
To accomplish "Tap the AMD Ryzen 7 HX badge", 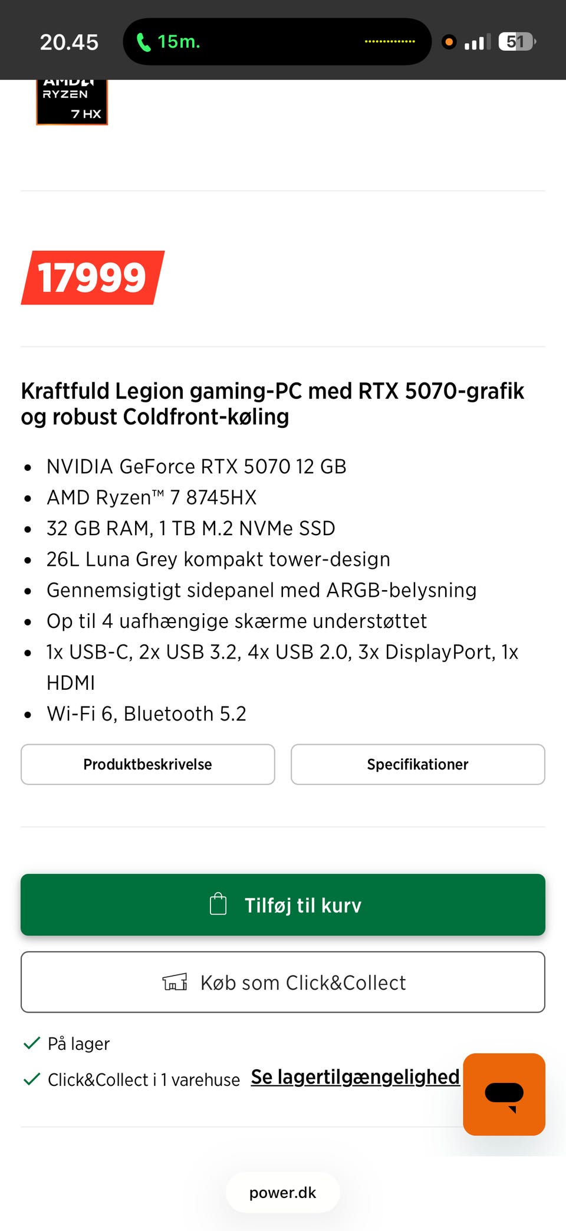I will click(x=72, y=102).
